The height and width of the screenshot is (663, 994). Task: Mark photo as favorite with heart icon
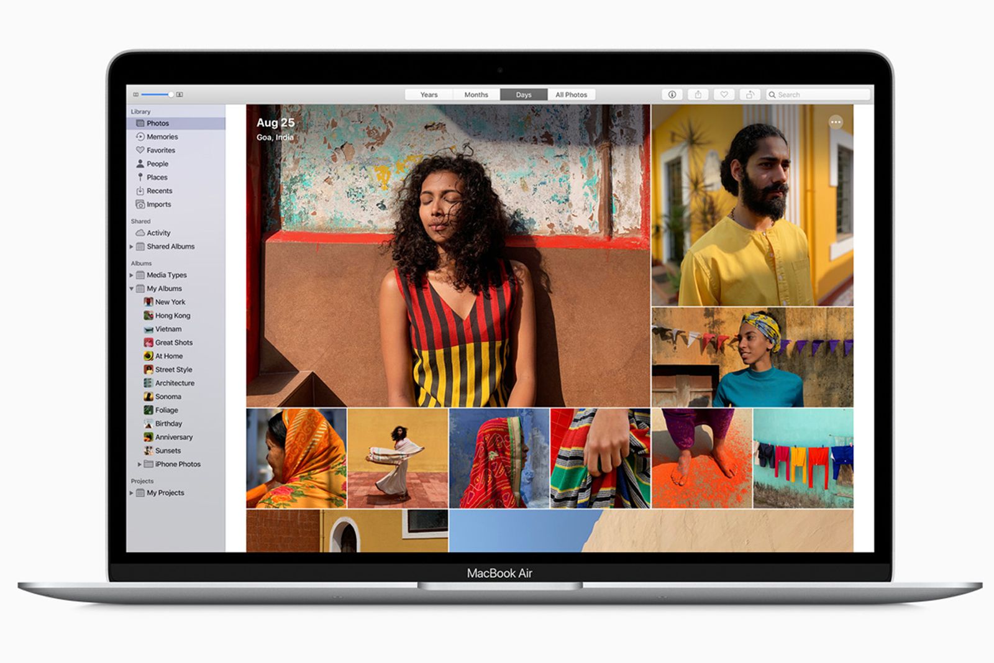tap(724, 94)
